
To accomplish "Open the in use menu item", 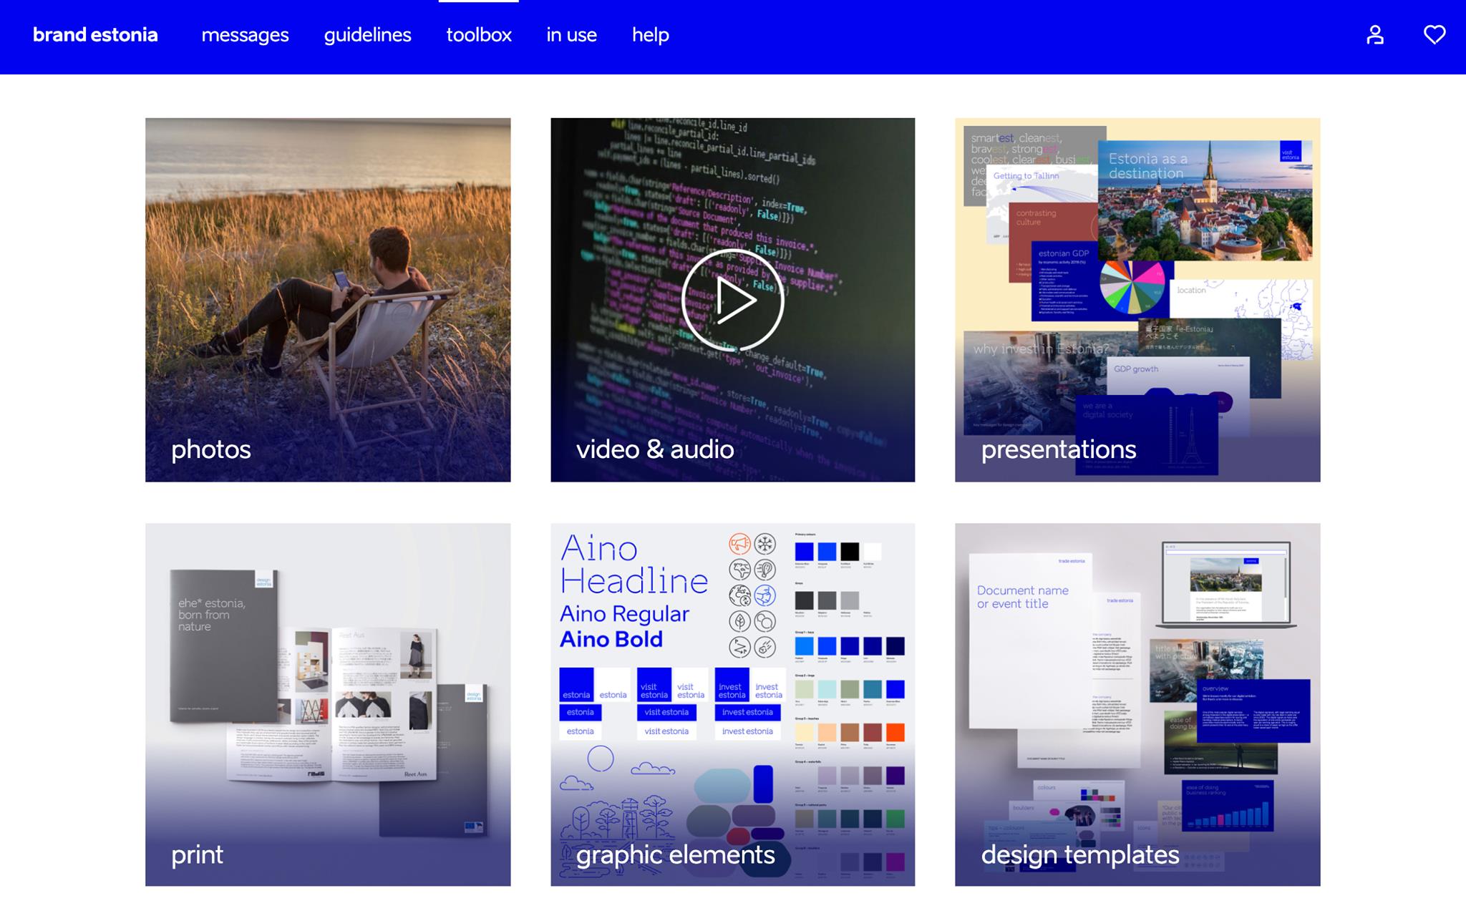I will [x=571, y=35].
